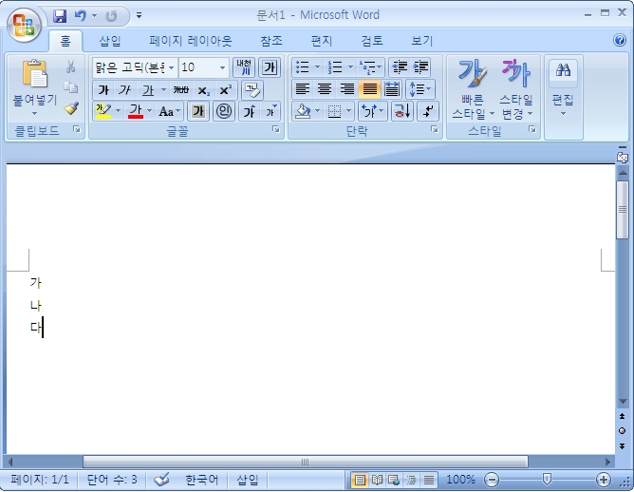Click the 한국어 language status button

click(x=202, y=481)
